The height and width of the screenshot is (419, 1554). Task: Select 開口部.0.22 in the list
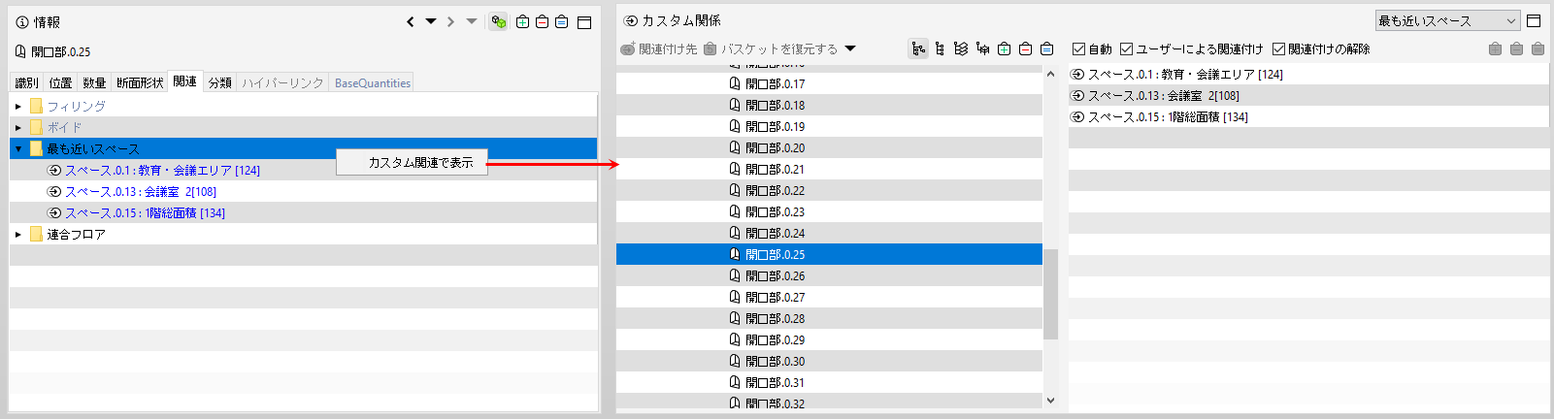(829, 190)
